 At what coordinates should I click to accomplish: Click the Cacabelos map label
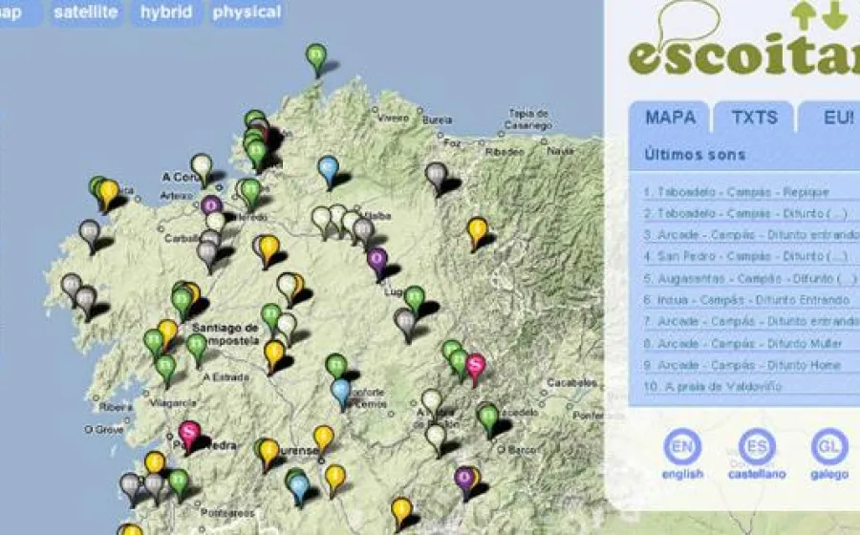click(x=571, y=382)
